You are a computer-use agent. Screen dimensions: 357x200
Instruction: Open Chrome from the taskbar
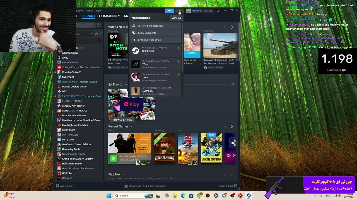[199, 196]
